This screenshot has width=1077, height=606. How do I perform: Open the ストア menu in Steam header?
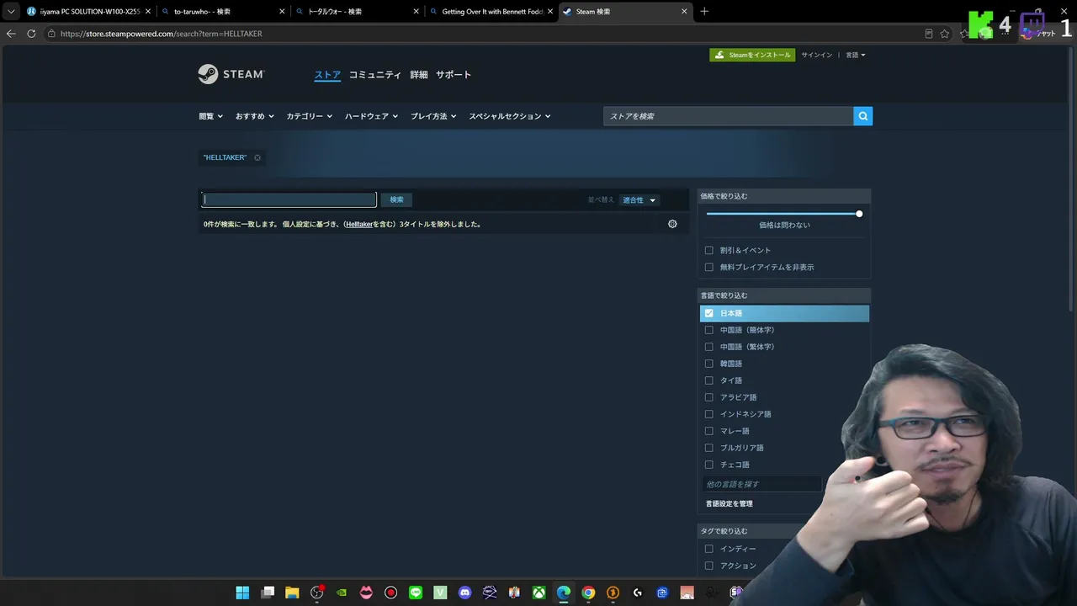click(327, 75)
